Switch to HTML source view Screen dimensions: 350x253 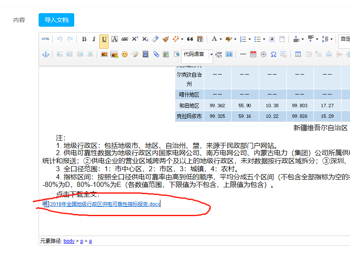pos(45,39)
